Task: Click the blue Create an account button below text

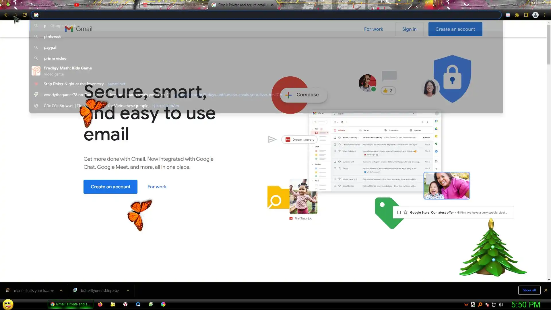Action: pyautogui.click(x=110, y=187)
